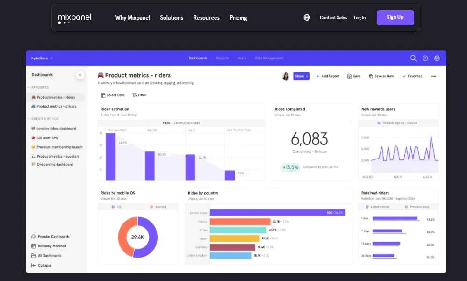Open the dashboard search magnifier
This screenshot has width=467, height=281.
(x=413, y=58)
